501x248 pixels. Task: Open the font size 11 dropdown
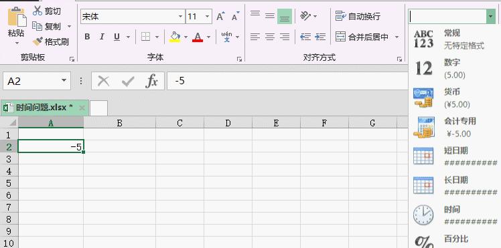pyautogui.click(x=208, y=17)
